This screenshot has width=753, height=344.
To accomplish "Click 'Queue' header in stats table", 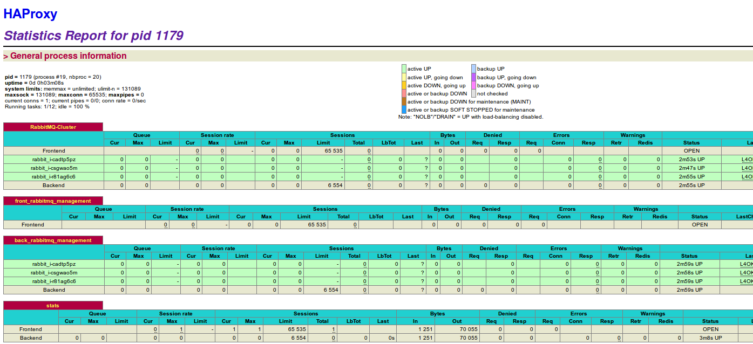I will click(98, 314).
